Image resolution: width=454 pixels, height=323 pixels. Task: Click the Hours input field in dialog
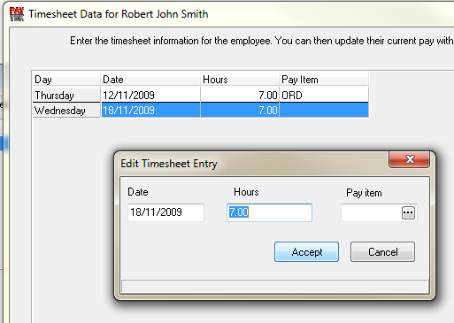point(269,212)
